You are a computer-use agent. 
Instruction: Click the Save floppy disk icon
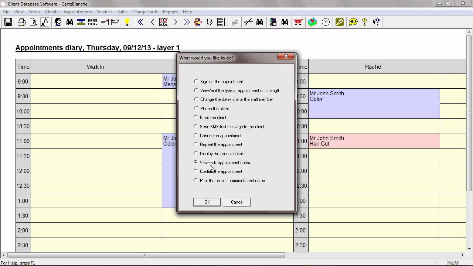pyautogui.click(x=8, y=22)
